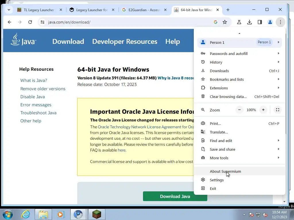Open Downloads from the menu
Viewport: 294px width, 220px height.
[x=240, y=71]
